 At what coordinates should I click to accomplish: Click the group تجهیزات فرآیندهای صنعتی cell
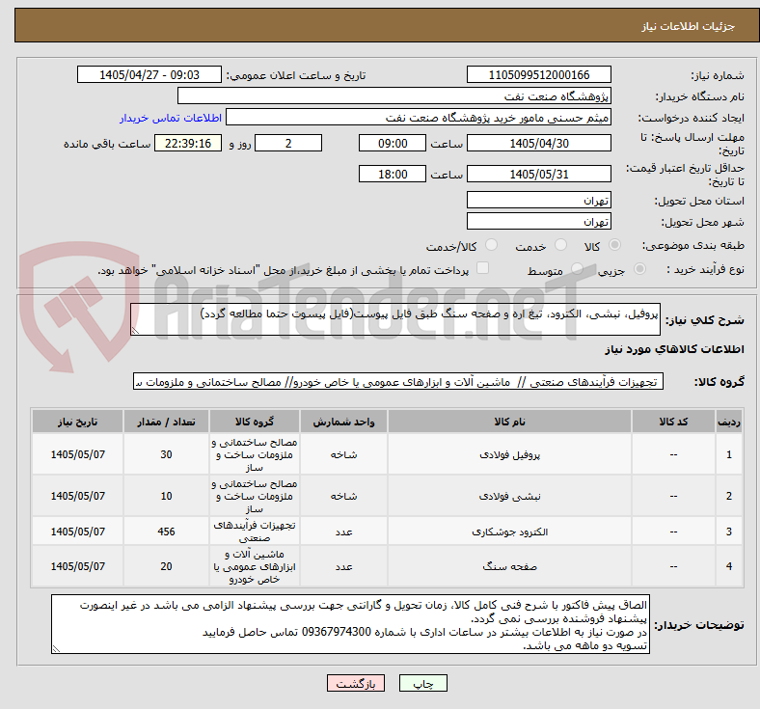[255, 532]
